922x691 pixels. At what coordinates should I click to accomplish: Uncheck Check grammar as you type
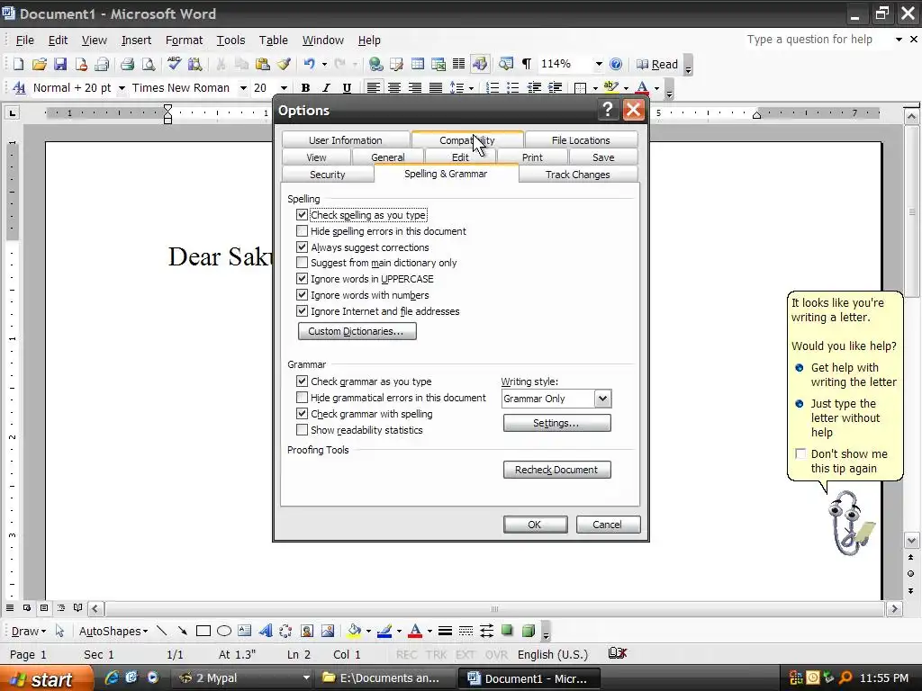303,381
